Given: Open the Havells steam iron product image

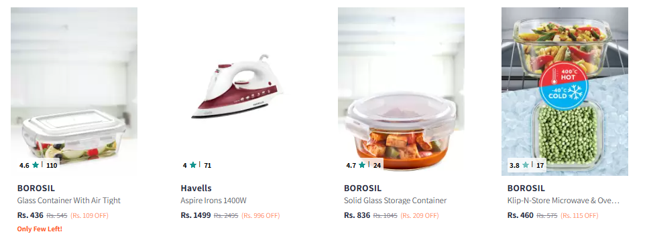Looking at the screenshot, I should click(x=237, y=92).
